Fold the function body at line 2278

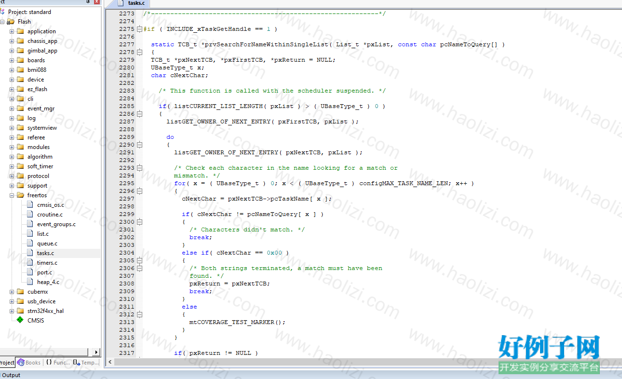[x=139, y=52]
